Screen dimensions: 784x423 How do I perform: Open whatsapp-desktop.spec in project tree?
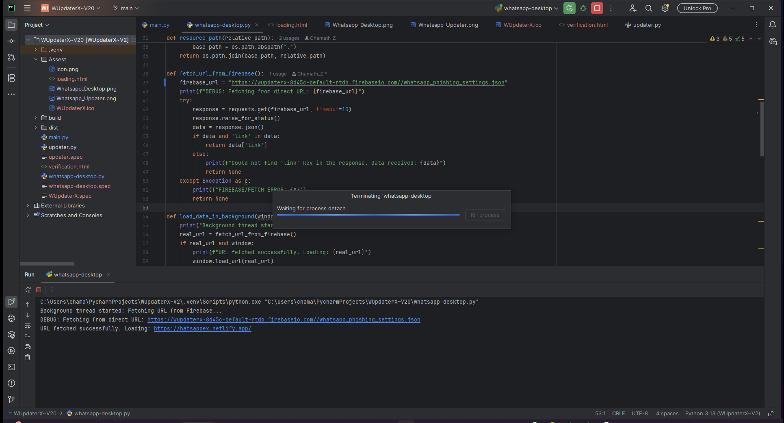(80, 186)
